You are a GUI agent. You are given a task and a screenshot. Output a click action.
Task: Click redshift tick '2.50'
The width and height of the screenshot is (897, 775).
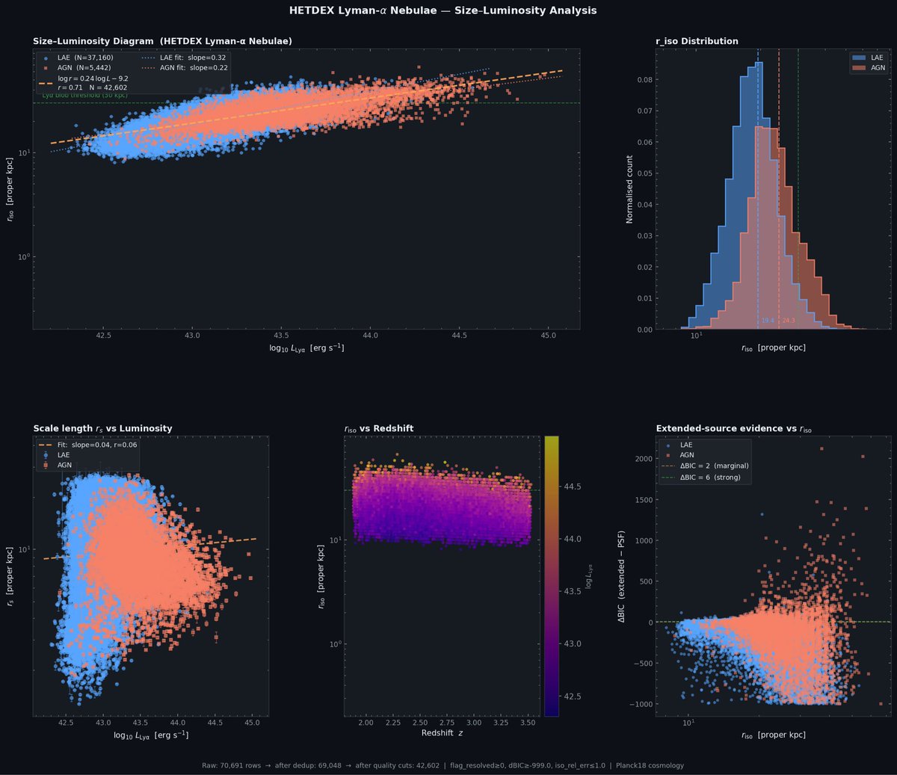[x=421, y=723]
